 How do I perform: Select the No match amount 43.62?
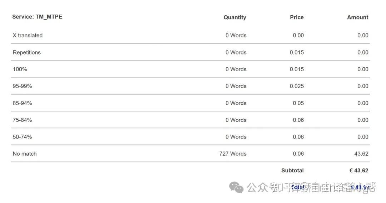(x=361, y=154)
